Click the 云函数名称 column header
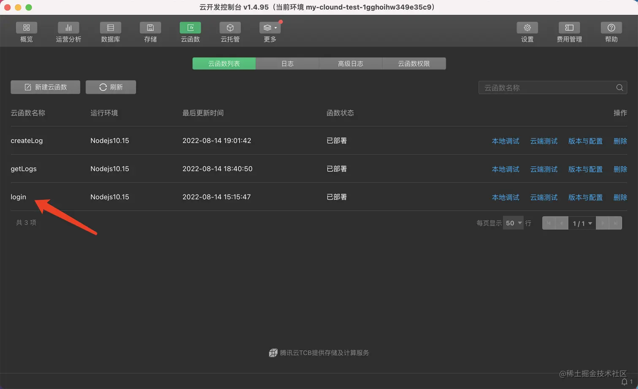 pyautogui.click(x=28, y=113)
